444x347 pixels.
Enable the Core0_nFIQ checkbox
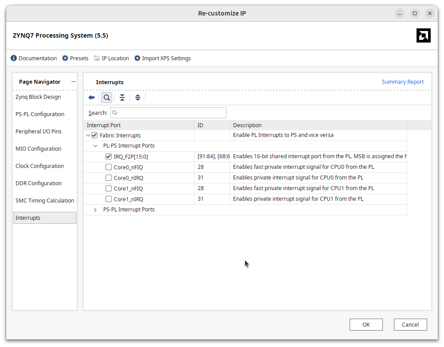(x=109, y=167)
